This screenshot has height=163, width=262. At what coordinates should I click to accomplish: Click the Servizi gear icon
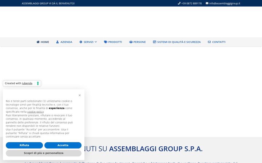(x=81, y=42)
